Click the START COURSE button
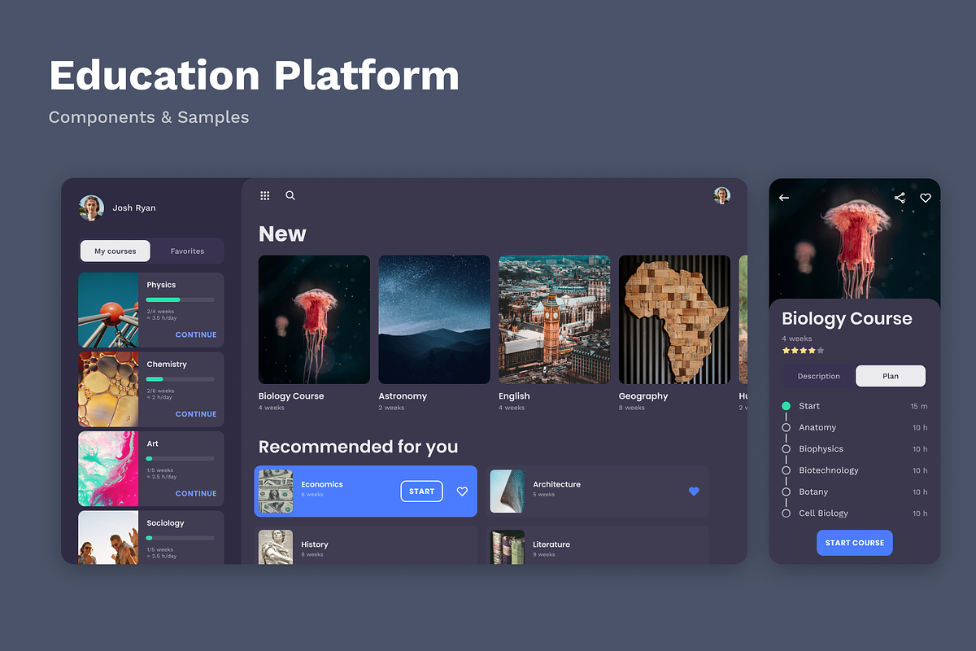 point(855,543)
